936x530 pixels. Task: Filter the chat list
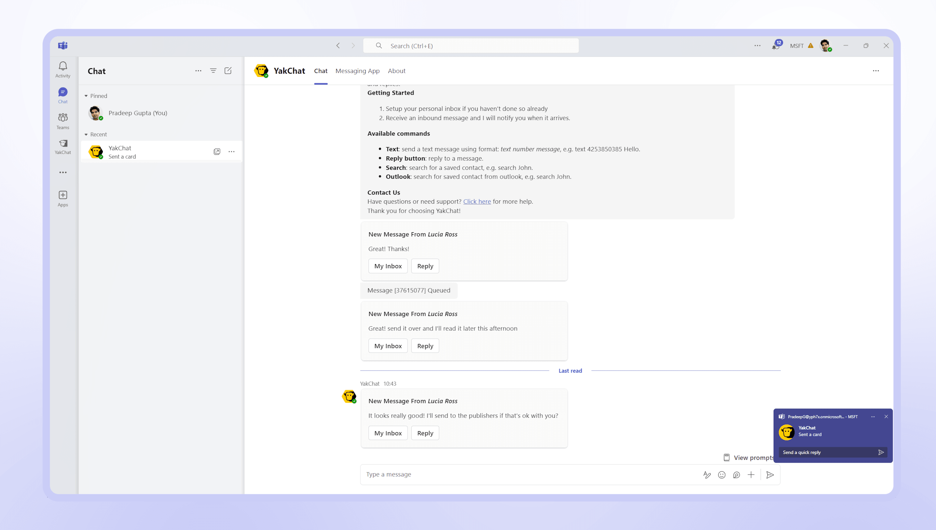[213, 71]
